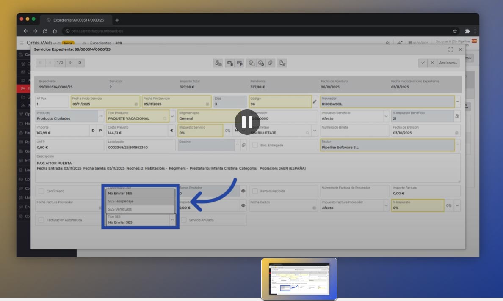Expand the Impuesto Beneficio dropdown
The image size is (503, 301).
coord(386,116)
